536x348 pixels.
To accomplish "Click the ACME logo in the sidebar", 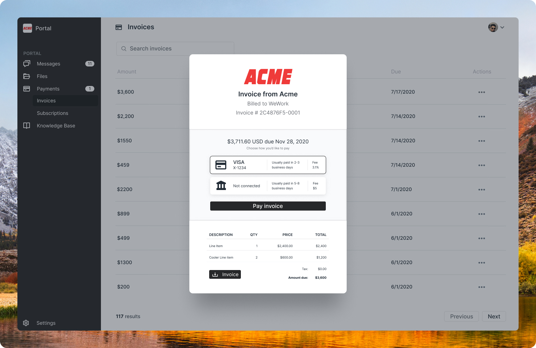I will pyautogui.click(x=27, y=28).
